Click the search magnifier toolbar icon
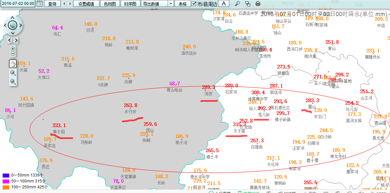The image size is (390, 193). click(237, 4)
